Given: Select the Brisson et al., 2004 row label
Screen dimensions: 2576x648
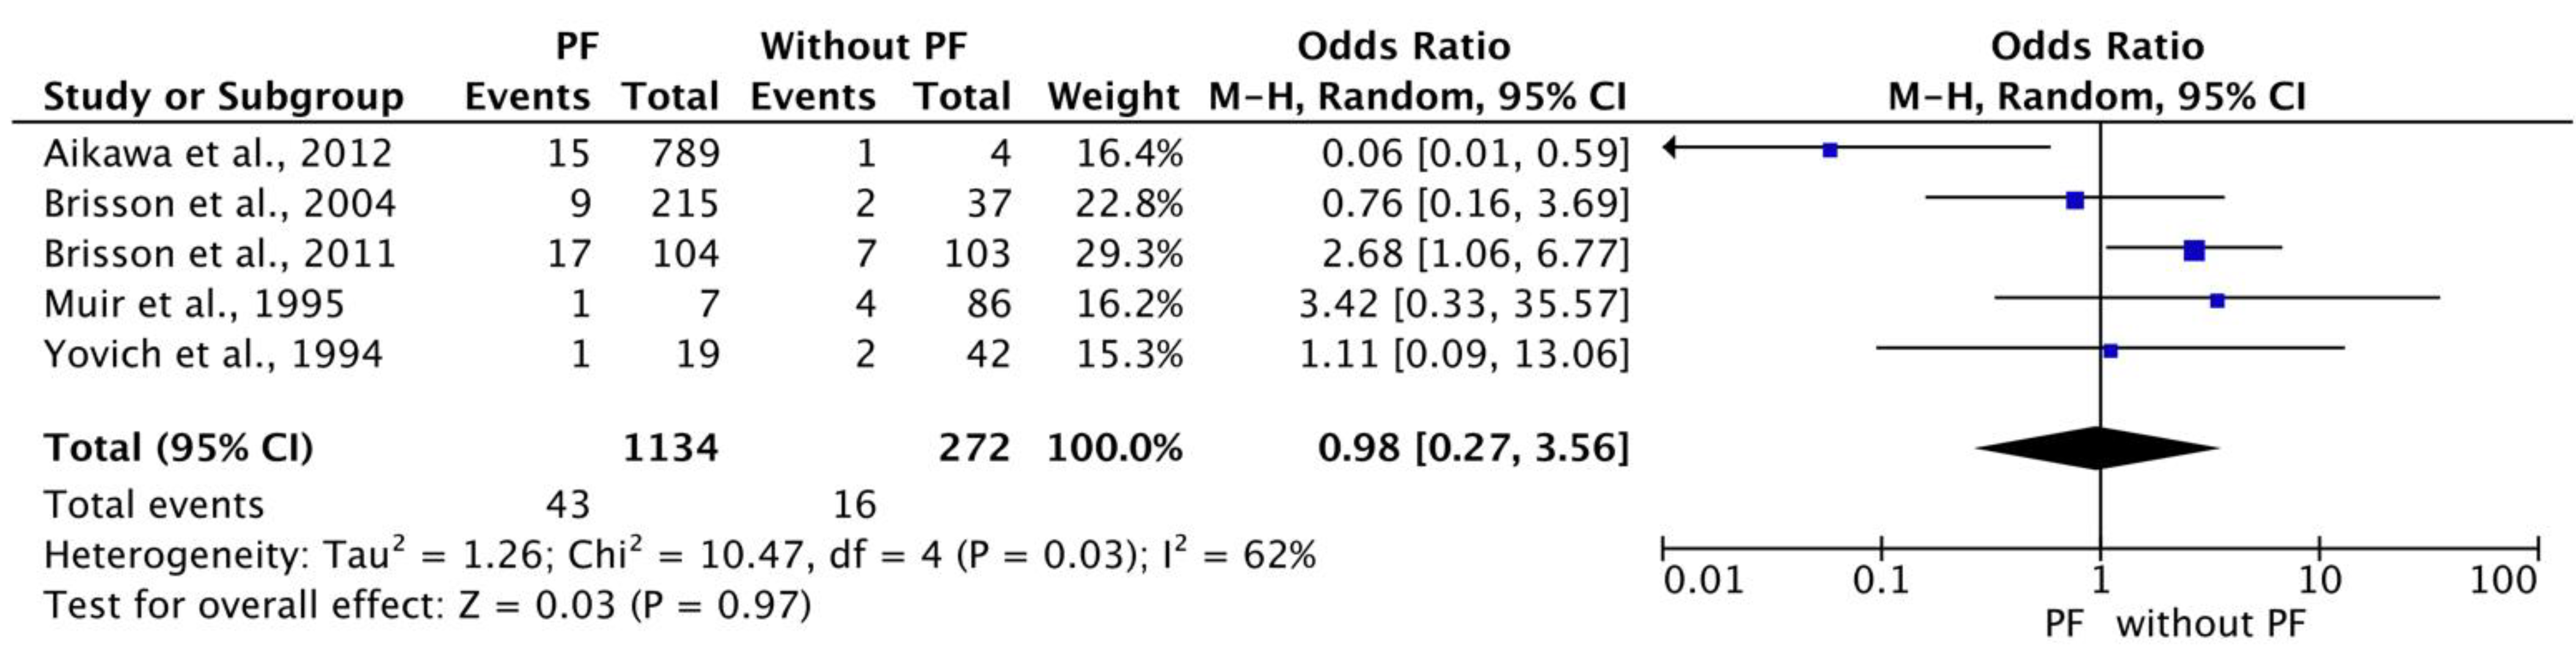Looking at the screenshot, I should 220,203.
